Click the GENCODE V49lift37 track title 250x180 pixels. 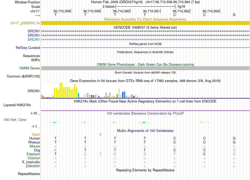click(145, 28)
